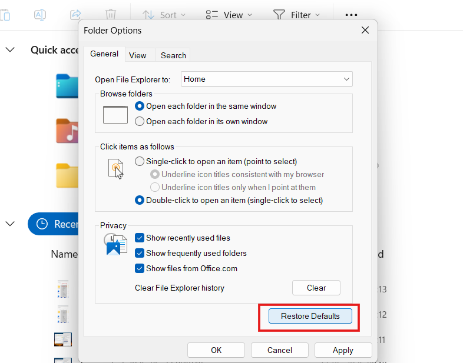The image size is (463, 363).
Task: Click the Rename icon in the toolbar
Action: pyautogui.click(x=40, y=15)
